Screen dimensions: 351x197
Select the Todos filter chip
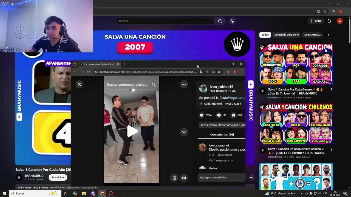tap(265, 35)
